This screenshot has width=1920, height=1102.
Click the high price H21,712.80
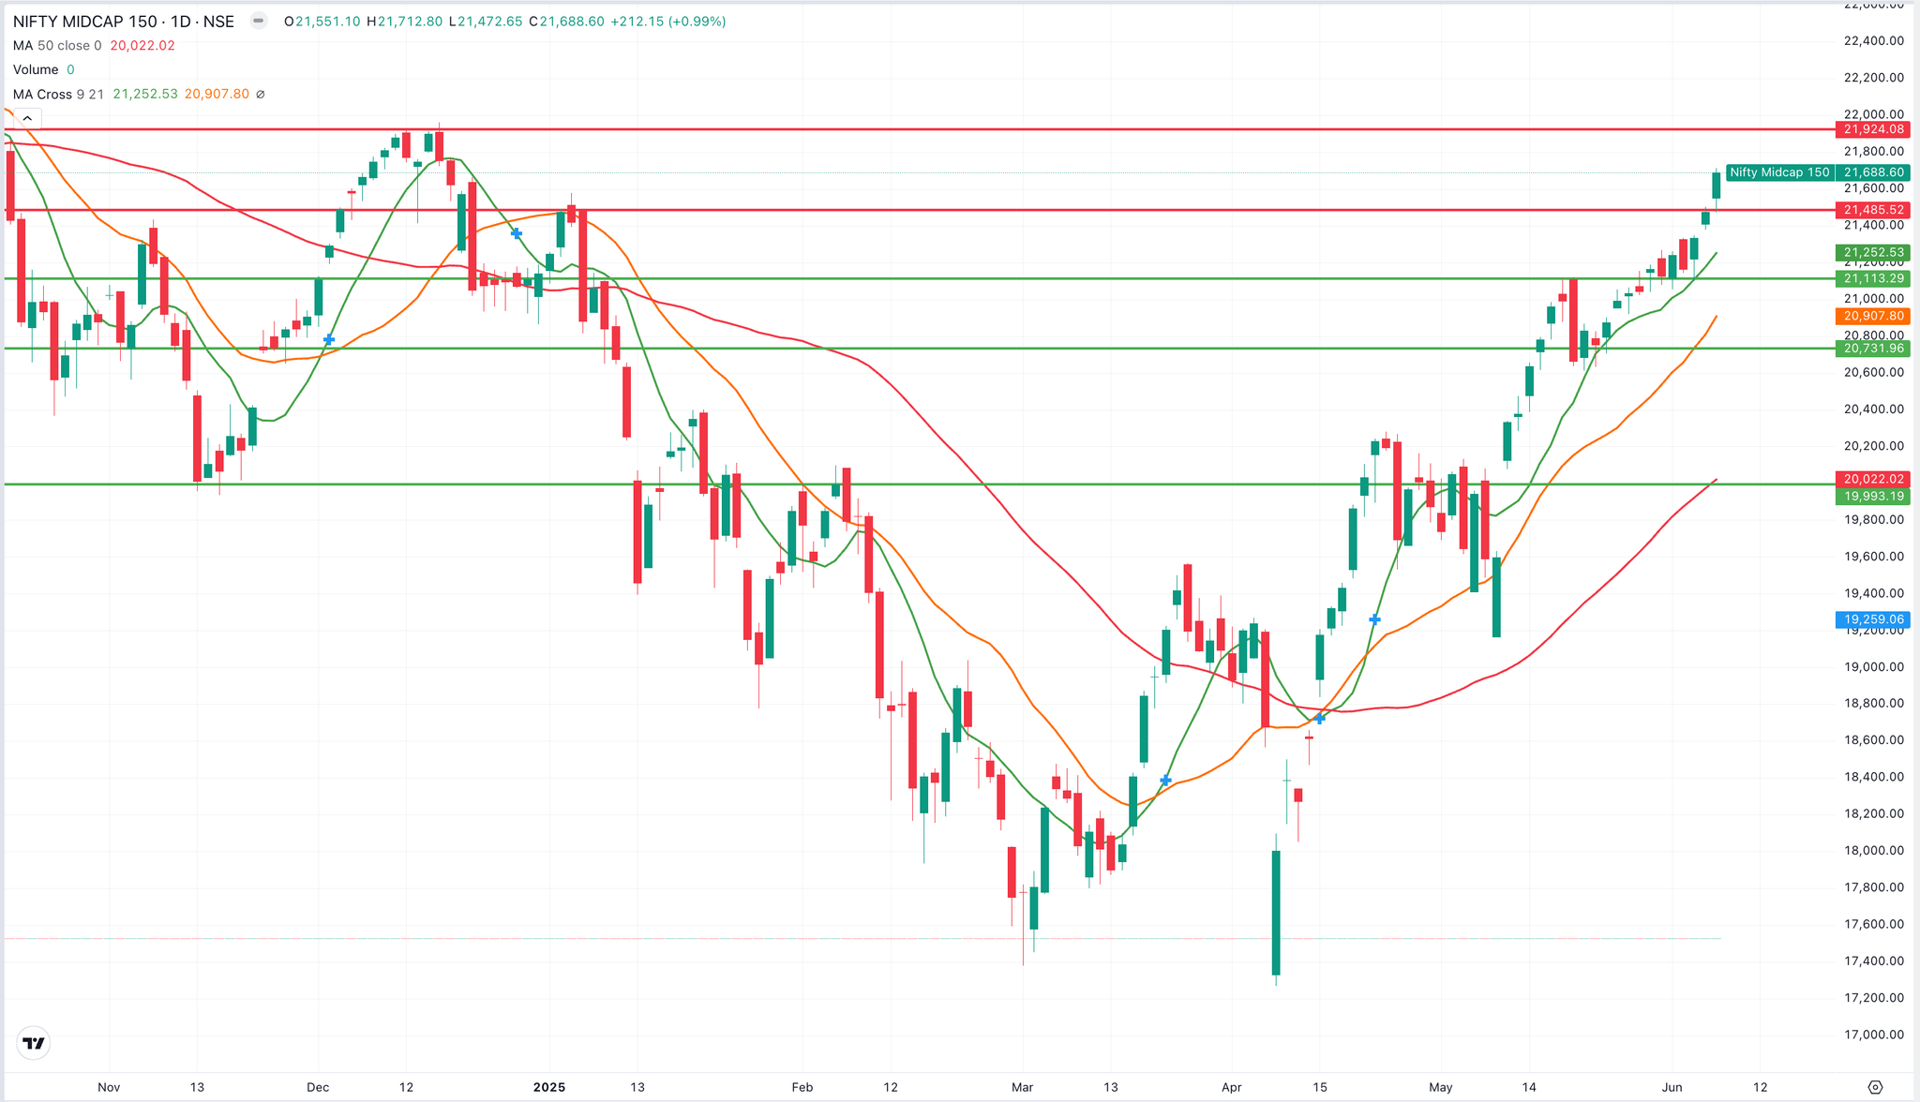coord(404,21)
